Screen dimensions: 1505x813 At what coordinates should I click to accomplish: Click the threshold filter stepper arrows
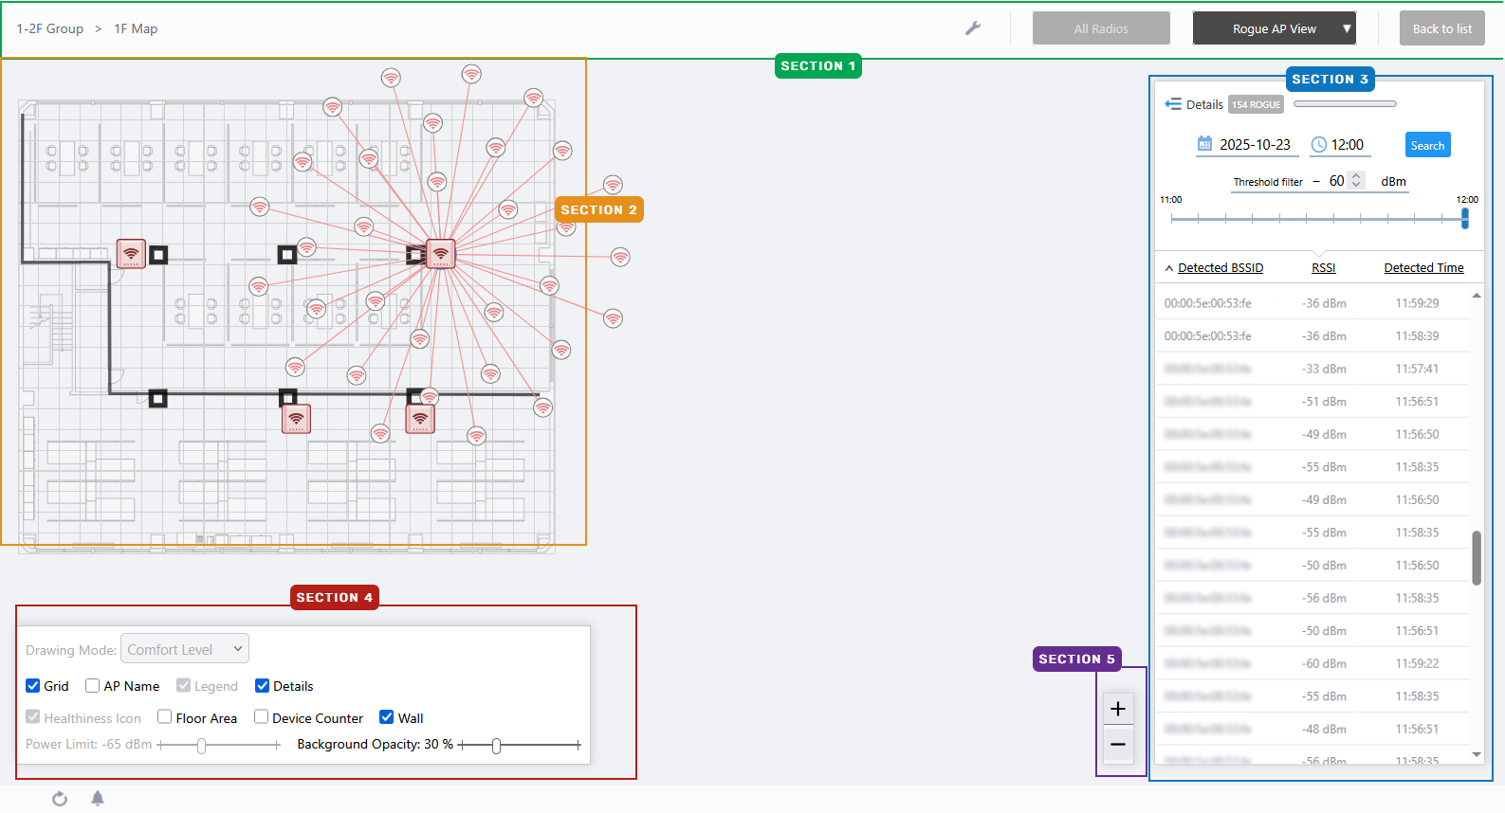point(1356,180)
